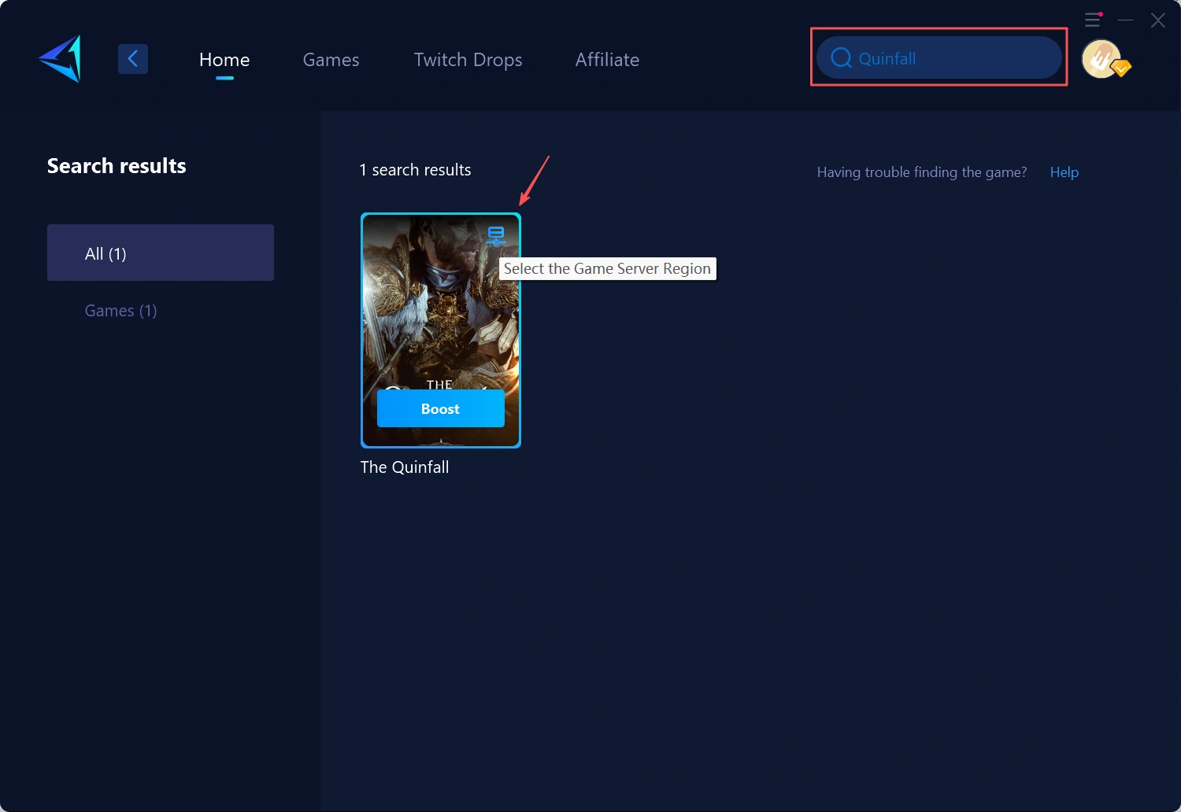
Task: Go back using the blue chevron icon
Action: click(x=132, y=58)
